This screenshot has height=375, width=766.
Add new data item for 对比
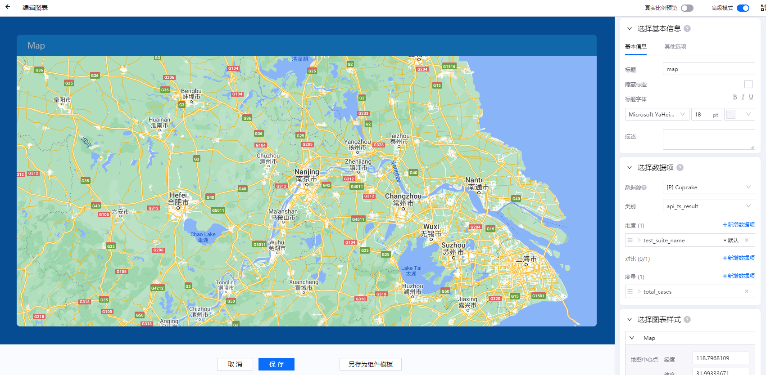click(739, 258)
